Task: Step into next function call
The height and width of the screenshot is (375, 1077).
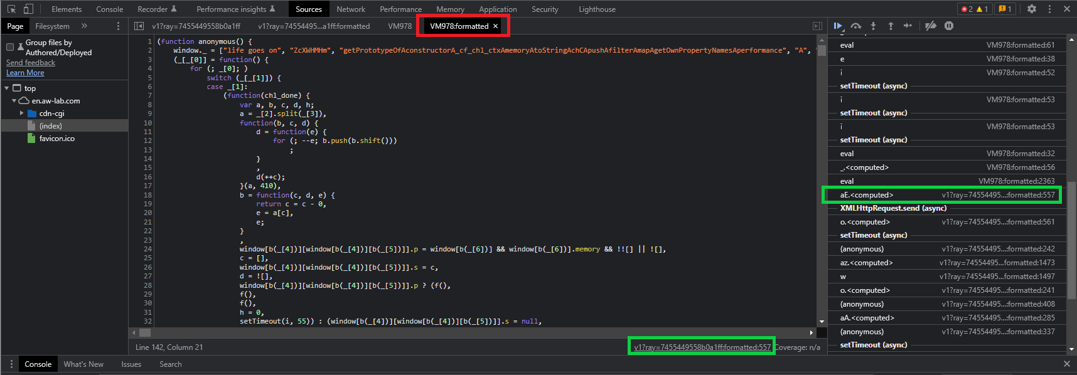Action: pyautogui.click(x=873, y=26)
